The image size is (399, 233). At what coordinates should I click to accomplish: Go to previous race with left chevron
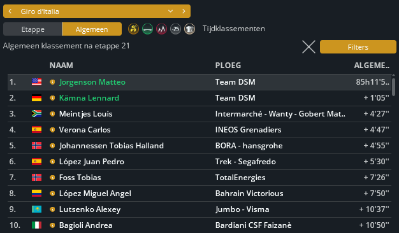pos(10,11)
